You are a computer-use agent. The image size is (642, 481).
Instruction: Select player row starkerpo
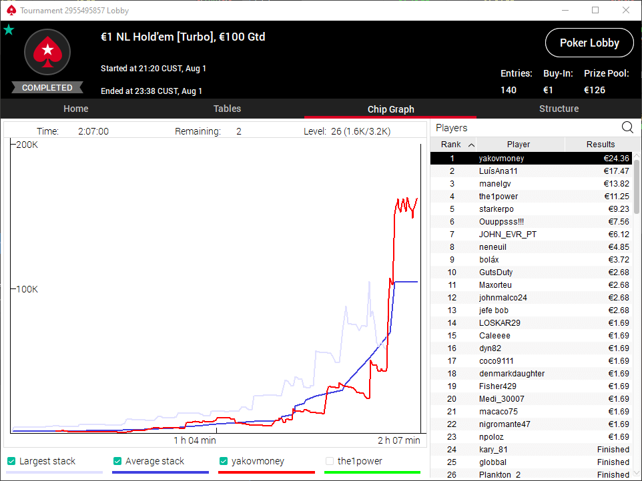(x=531, y=209)
